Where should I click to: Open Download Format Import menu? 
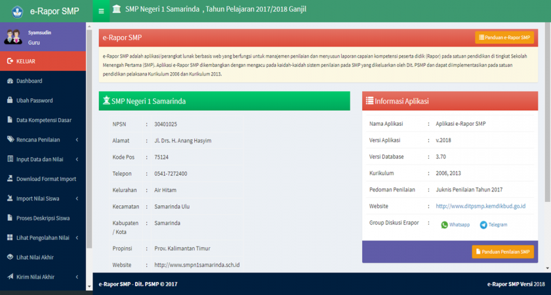(x=46, y=178)
